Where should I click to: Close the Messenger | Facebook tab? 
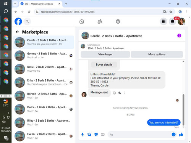coord(59,4)
